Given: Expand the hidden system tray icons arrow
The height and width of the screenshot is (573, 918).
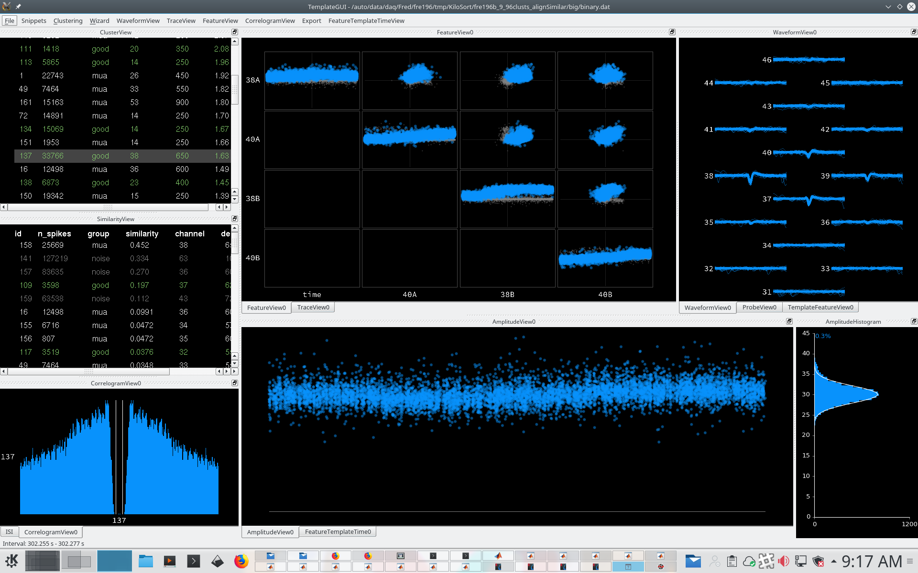Looking at the screenshot, I should 833,560.
